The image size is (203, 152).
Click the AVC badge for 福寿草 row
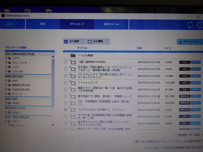click(185, 62)
